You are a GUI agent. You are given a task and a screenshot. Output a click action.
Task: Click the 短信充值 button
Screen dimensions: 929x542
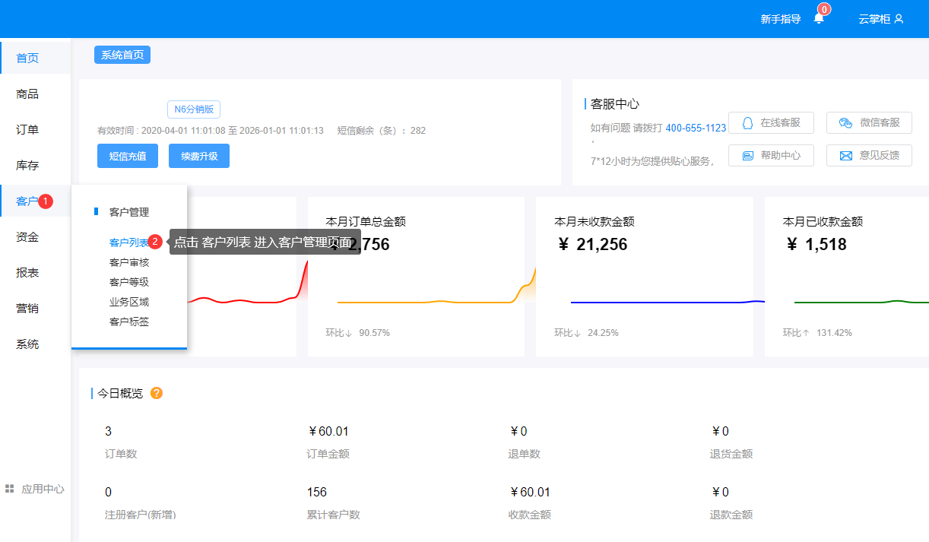[127, 156]
